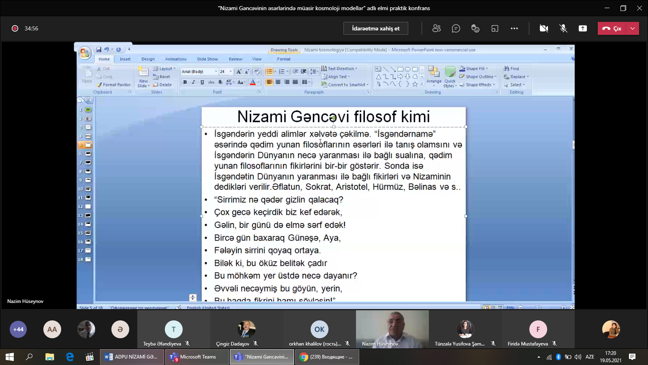Open the reactions and raise hand menu

coord(475,28)
